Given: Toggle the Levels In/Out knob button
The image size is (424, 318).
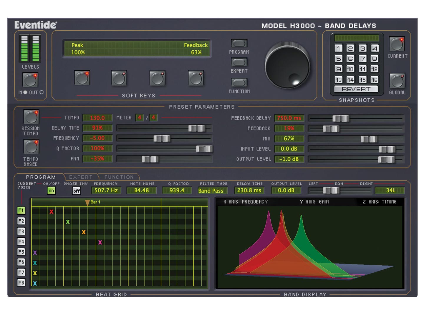Looking at the screenshot, I should (x=30, y=79).
